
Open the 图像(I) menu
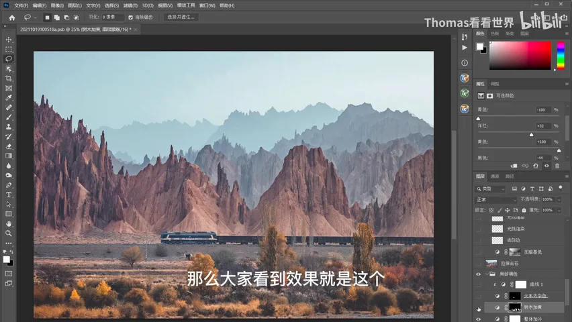point(57,5)
